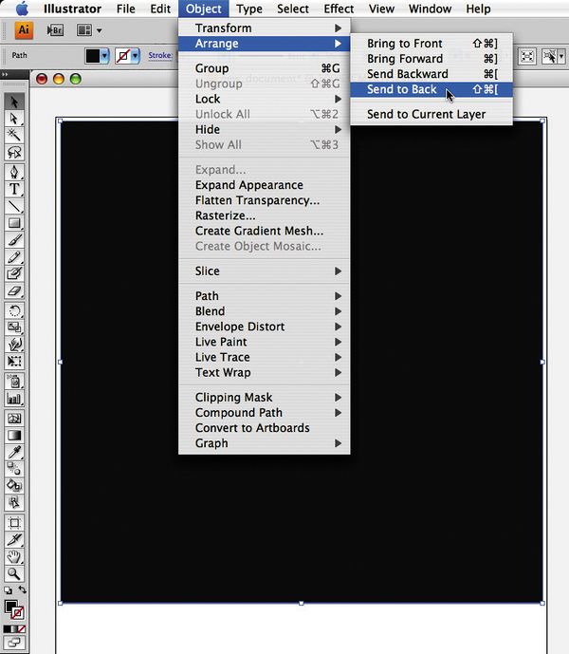Swap fill and stroke colors

pyautogui.click(x=22, y=590)
